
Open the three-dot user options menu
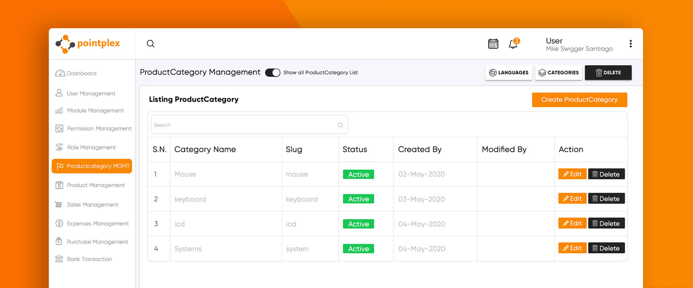tap(631, 44)
